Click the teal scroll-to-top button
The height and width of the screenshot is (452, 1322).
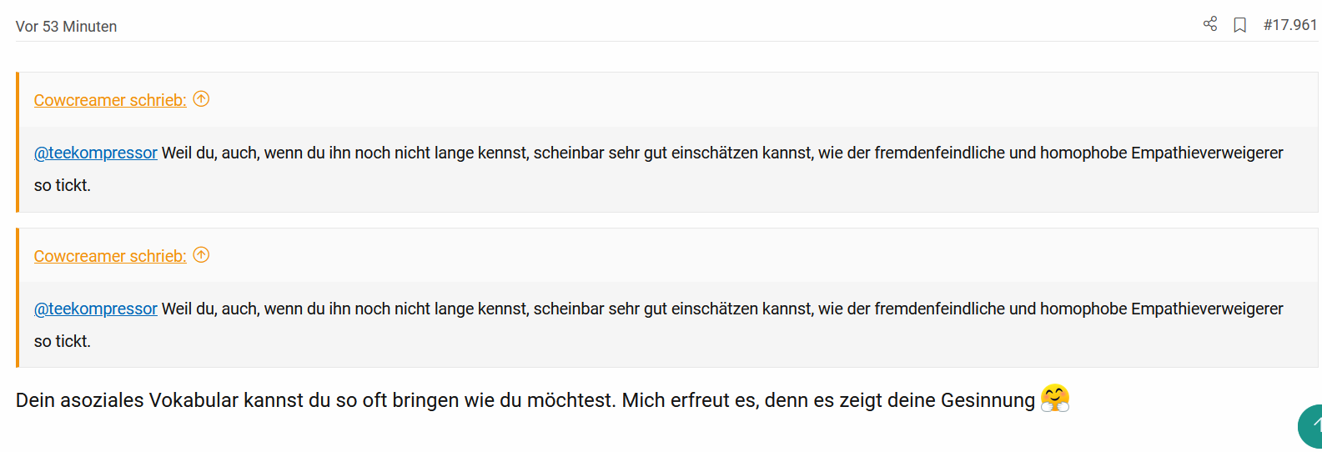pos(1311,427)
